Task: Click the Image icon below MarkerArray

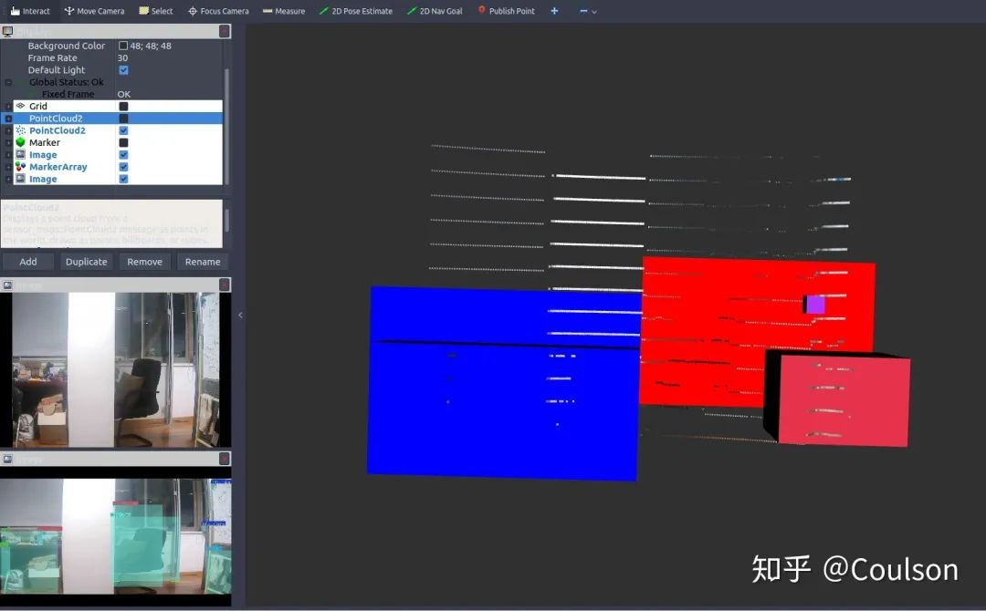Action: pyautogui.click(x=21, y=179)
